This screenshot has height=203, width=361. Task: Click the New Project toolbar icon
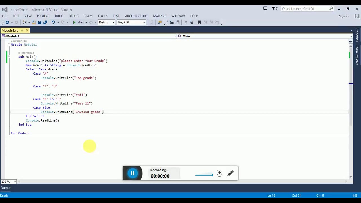click(x=25, y=22)
